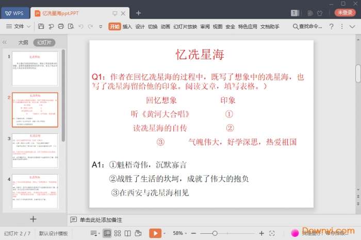Open the 特色应用 tab
Image resolution: width=361 pixels, height=240 pixels.
tap(248, 27)
